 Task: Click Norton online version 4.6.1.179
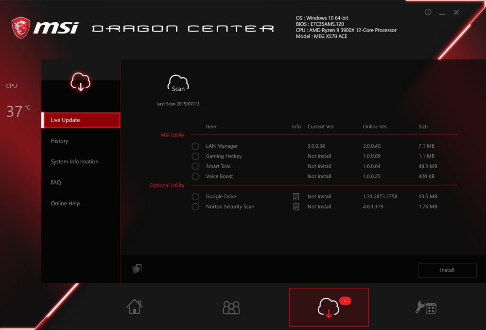click(x=373, y=207)
